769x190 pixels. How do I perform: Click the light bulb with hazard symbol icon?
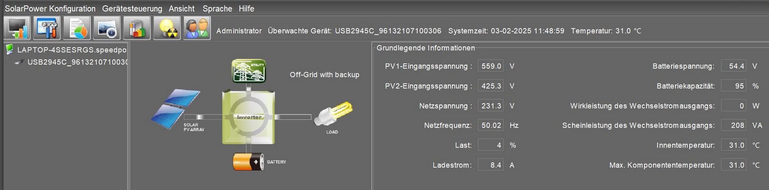click(167, 28)
